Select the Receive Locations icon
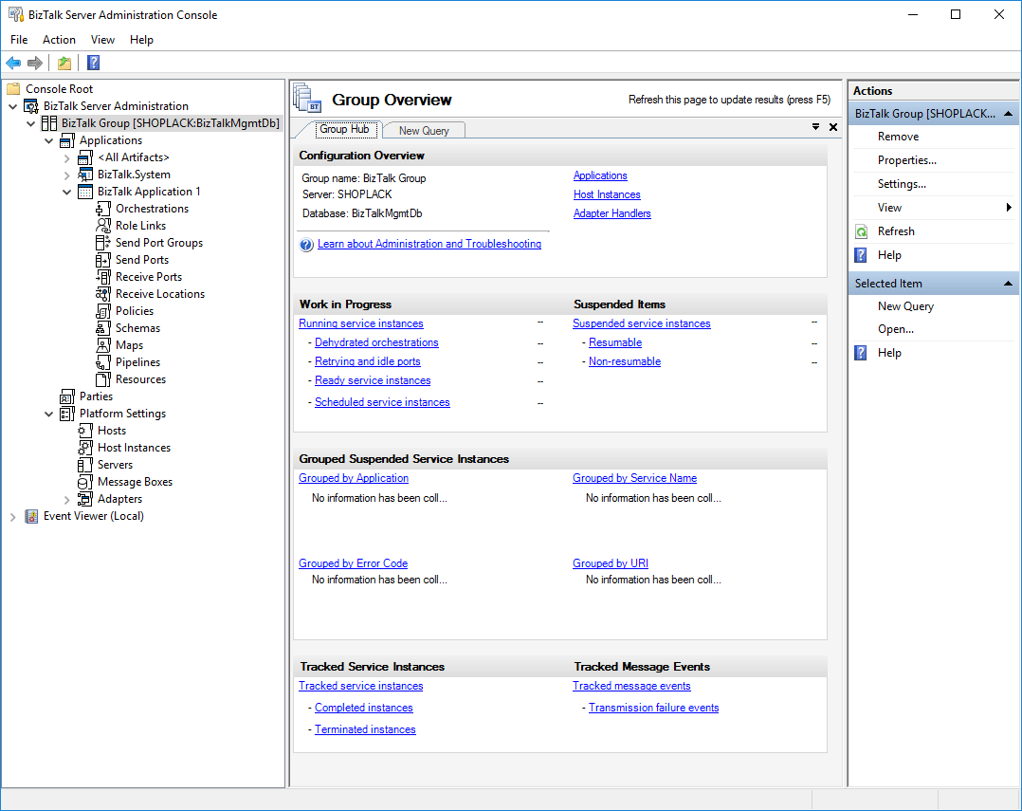Screen dimensions: 1022x811 [103, 294]
